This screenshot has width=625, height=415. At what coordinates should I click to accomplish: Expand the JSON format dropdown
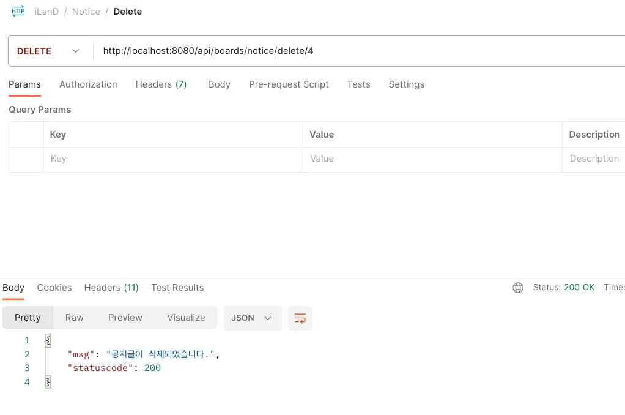tap(252, 318)
